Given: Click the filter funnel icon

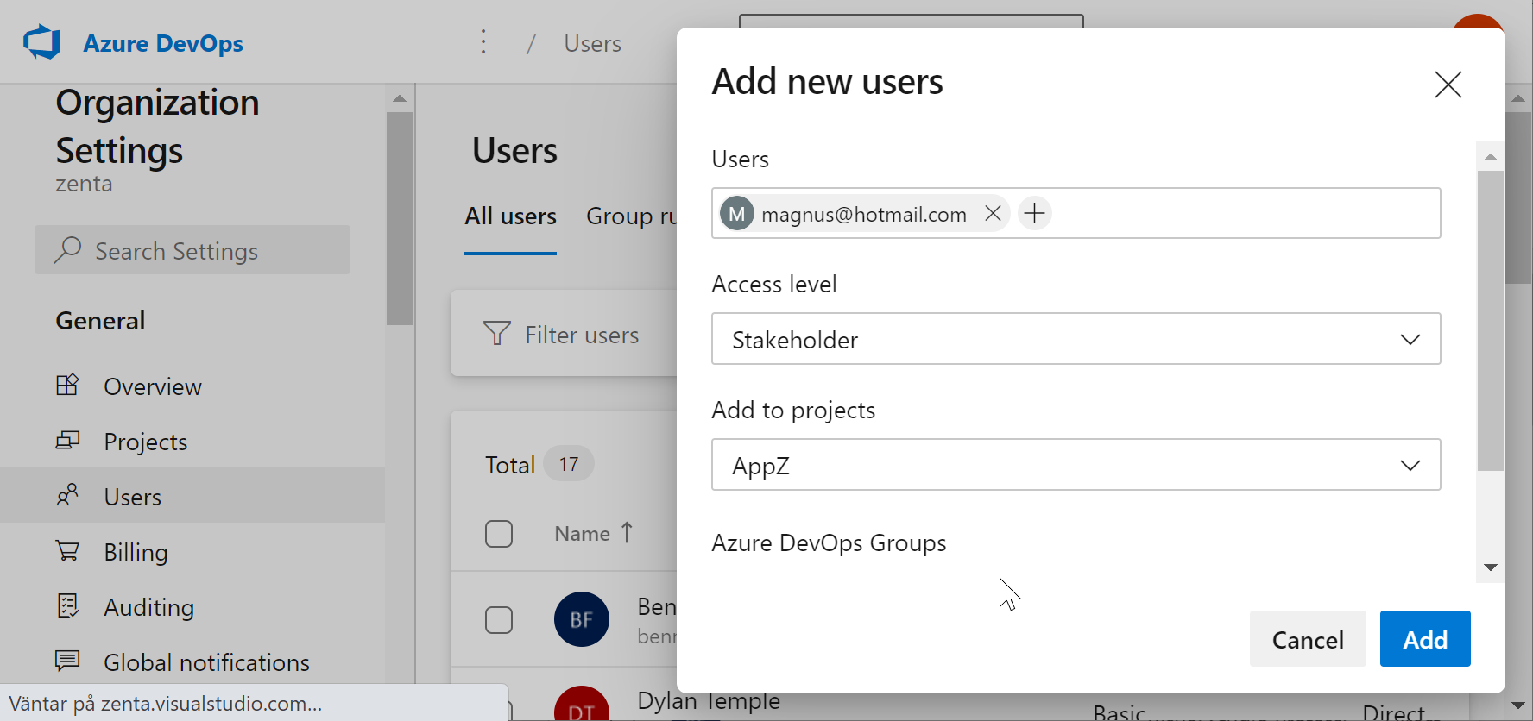Looking at the screenshot, I should pos(496,333).
